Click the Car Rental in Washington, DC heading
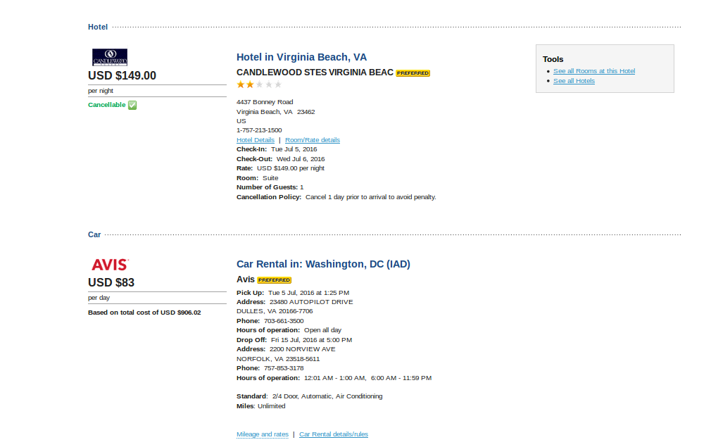 point(323,264)
